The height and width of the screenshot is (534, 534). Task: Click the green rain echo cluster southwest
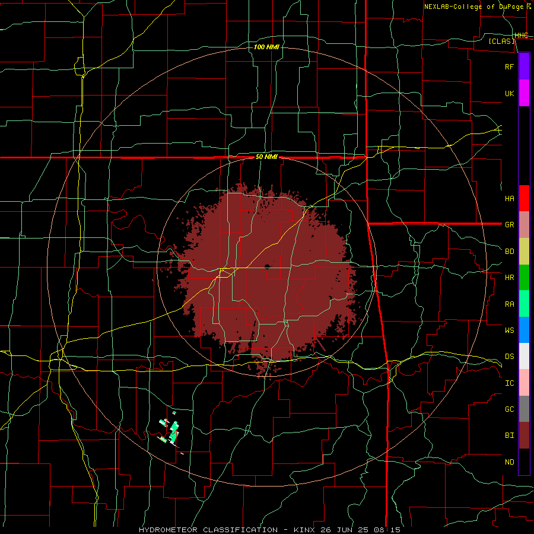tap(174, 431)
